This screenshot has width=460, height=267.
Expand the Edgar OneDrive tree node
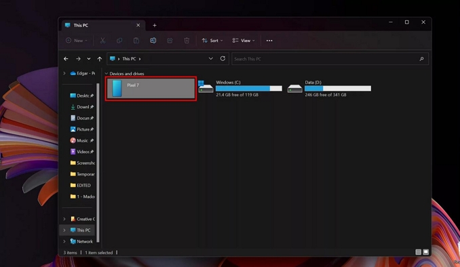point(64,73)
